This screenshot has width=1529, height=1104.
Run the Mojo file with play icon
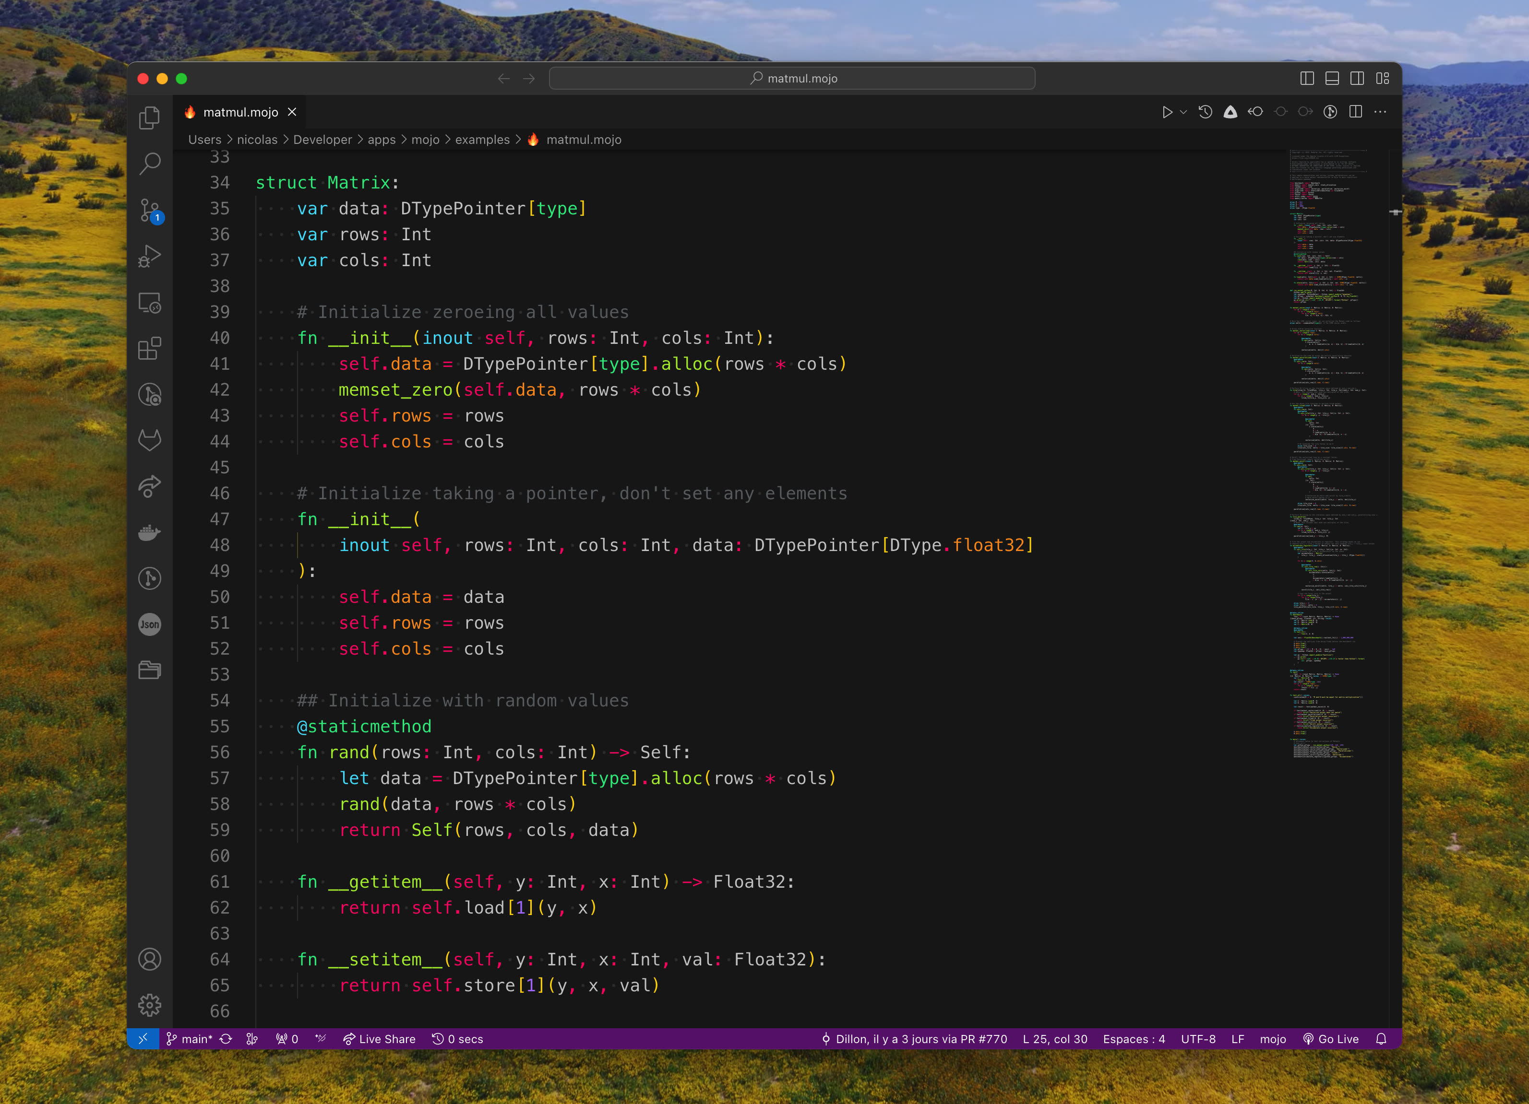click(1167, 113)
